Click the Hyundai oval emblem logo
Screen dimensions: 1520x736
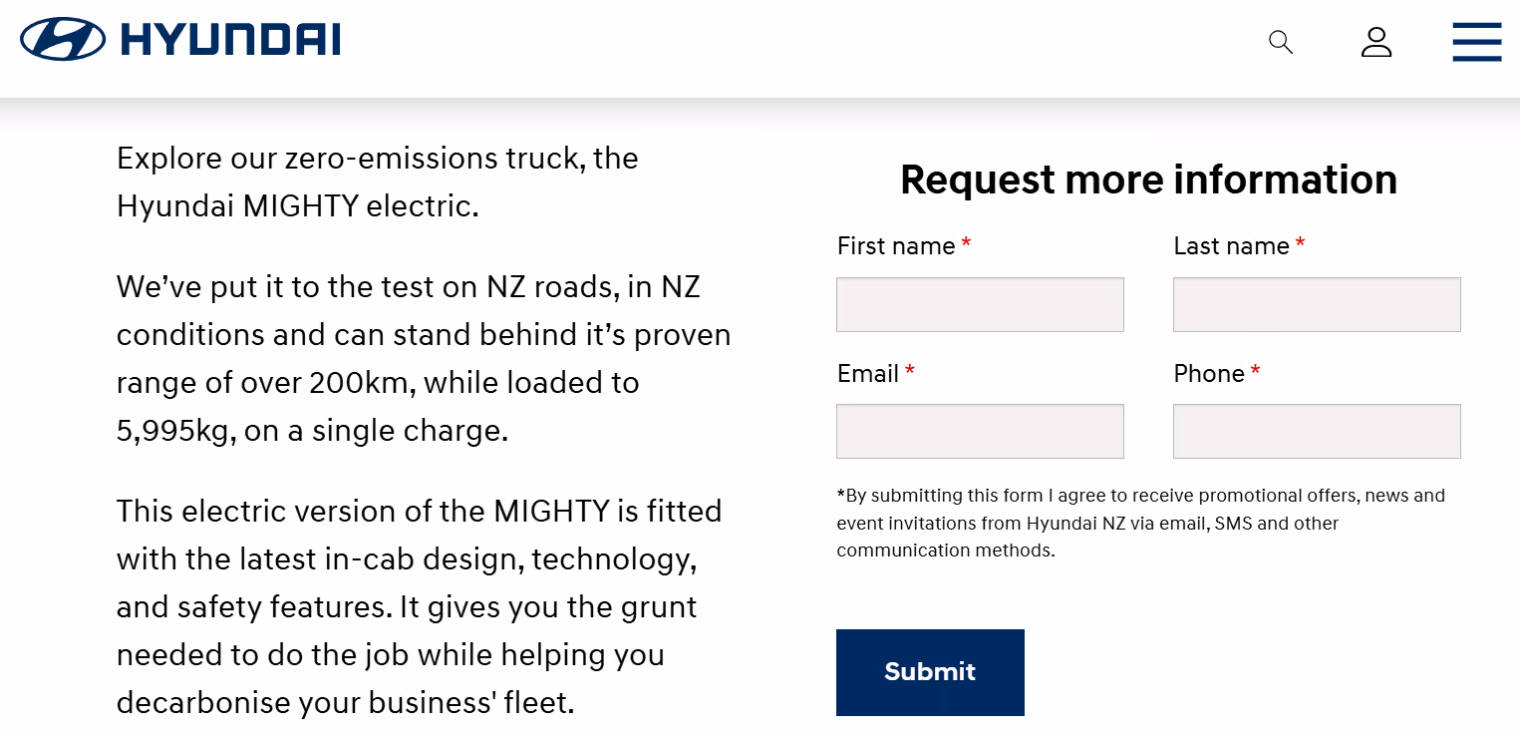coord(62,40)
